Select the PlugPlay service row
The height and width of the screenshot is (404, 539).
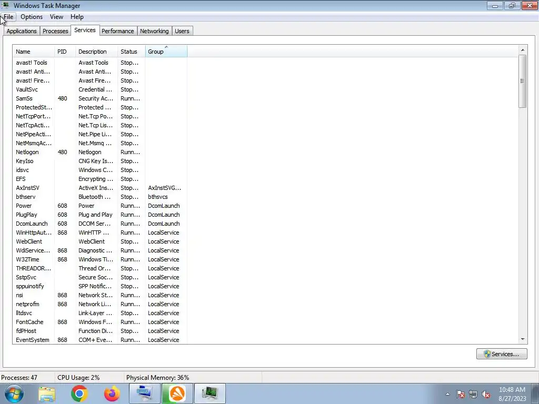coord(99,215)
